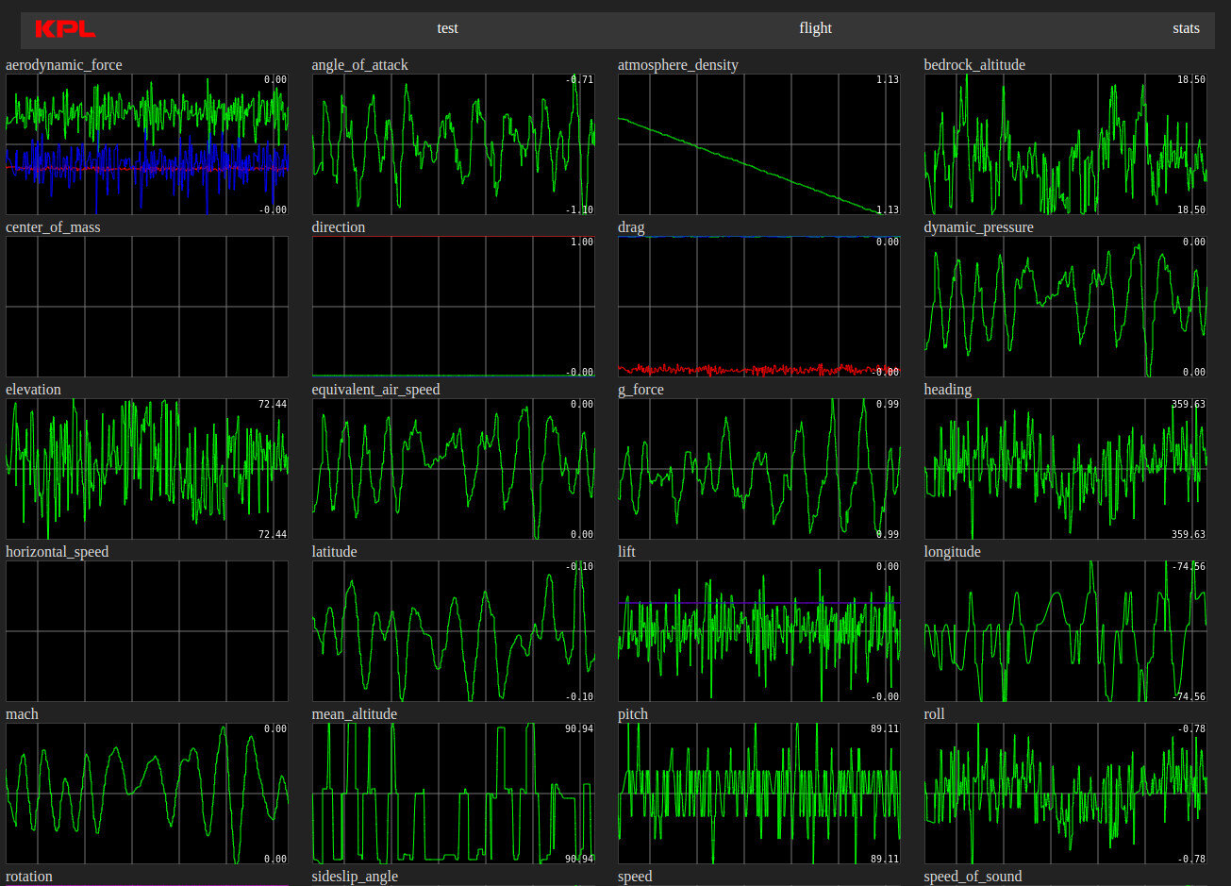Click the -74.56 maximum on longitude chart
The width and height of the screenshot is (1231, 886).
pos(1188,567)
